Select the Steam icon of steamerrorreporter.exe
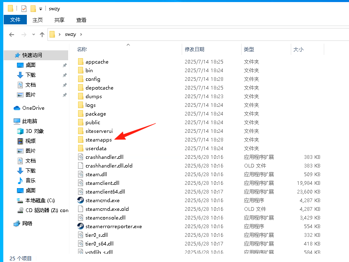Viewport: 349px width, 262px height. 81,226
